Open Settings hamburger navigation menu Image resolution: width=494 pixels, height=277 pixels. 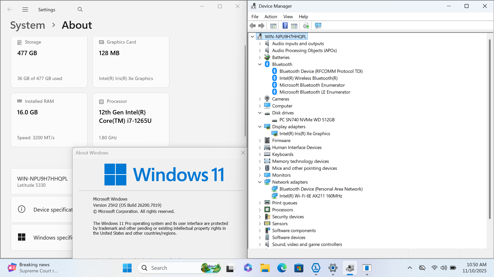pos(25,9)
